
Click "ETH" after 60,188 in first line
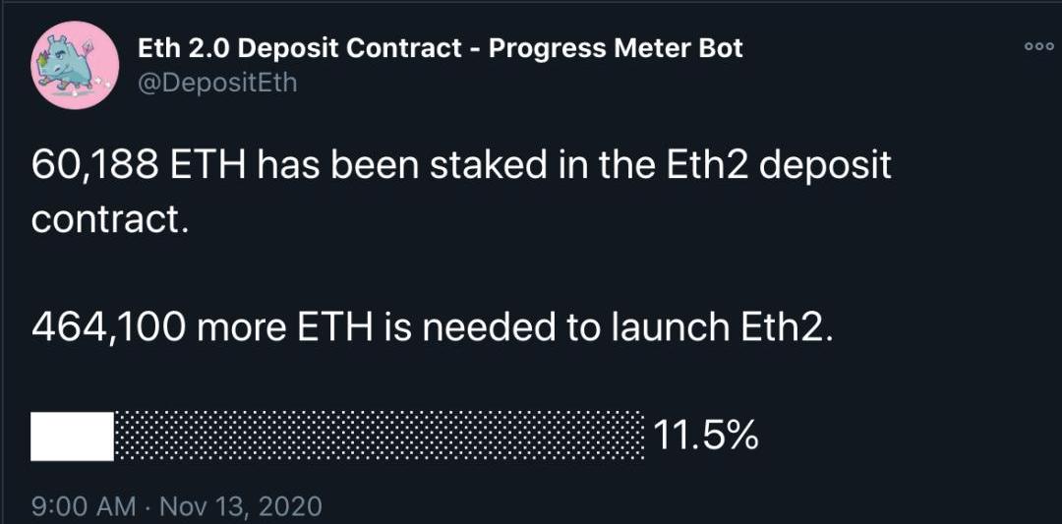coord(208,164)
